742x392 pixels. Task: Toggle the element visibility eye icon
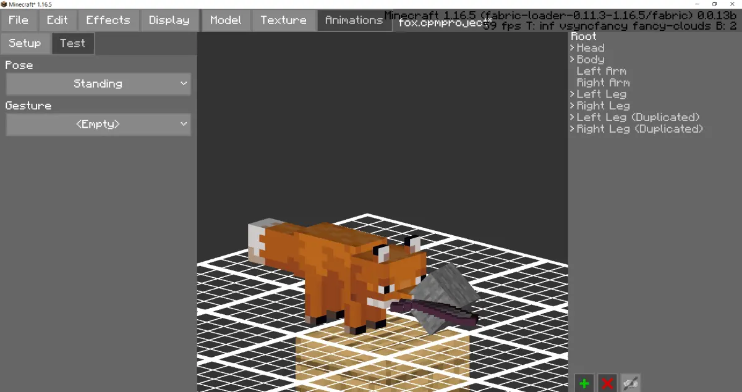tap(631, 383)
